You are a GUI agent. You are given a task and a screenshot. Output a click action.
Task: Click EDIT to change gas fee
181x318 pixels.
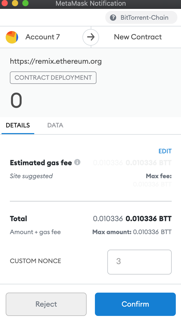(165, 151)
